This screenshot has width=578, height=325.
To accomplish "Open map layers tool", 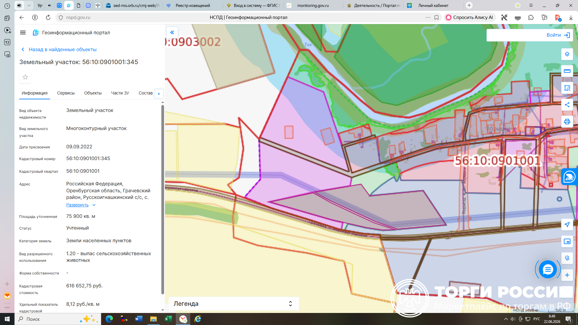I will (567, 54).
